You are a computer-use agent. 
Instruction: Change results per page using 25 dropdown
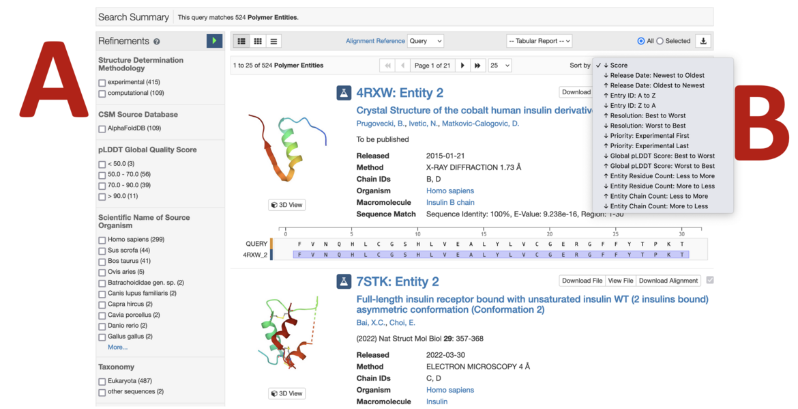coord(500,65)
